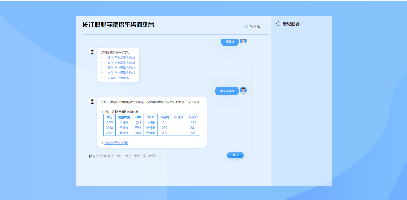Open 分数线 相关问题 link
This screenshot has height=200, width=407.
[118, 78]
